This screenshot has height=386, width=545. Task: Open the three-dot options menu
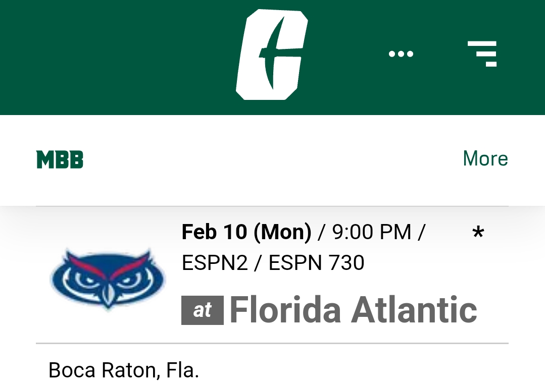401,54
